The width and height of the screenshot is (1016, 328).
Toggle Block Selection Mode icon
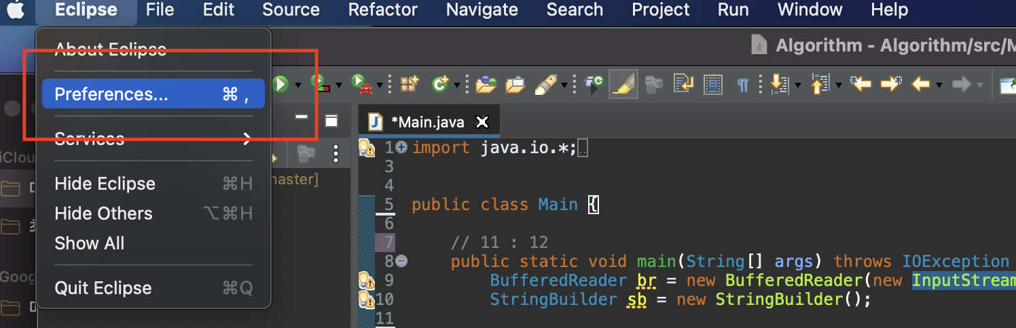point(713,84)
